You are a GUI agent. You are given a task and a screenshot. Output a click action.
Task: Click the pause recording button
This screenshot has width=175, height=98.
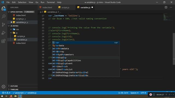154,94
